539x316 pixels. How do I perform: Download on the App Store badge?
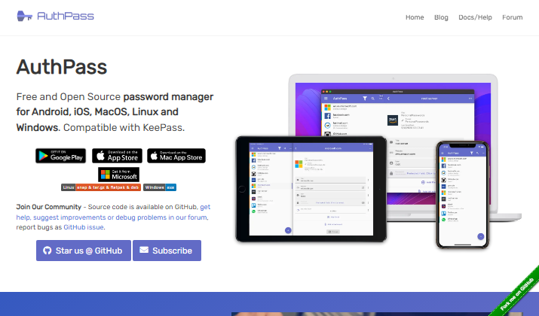coord(117,156)
